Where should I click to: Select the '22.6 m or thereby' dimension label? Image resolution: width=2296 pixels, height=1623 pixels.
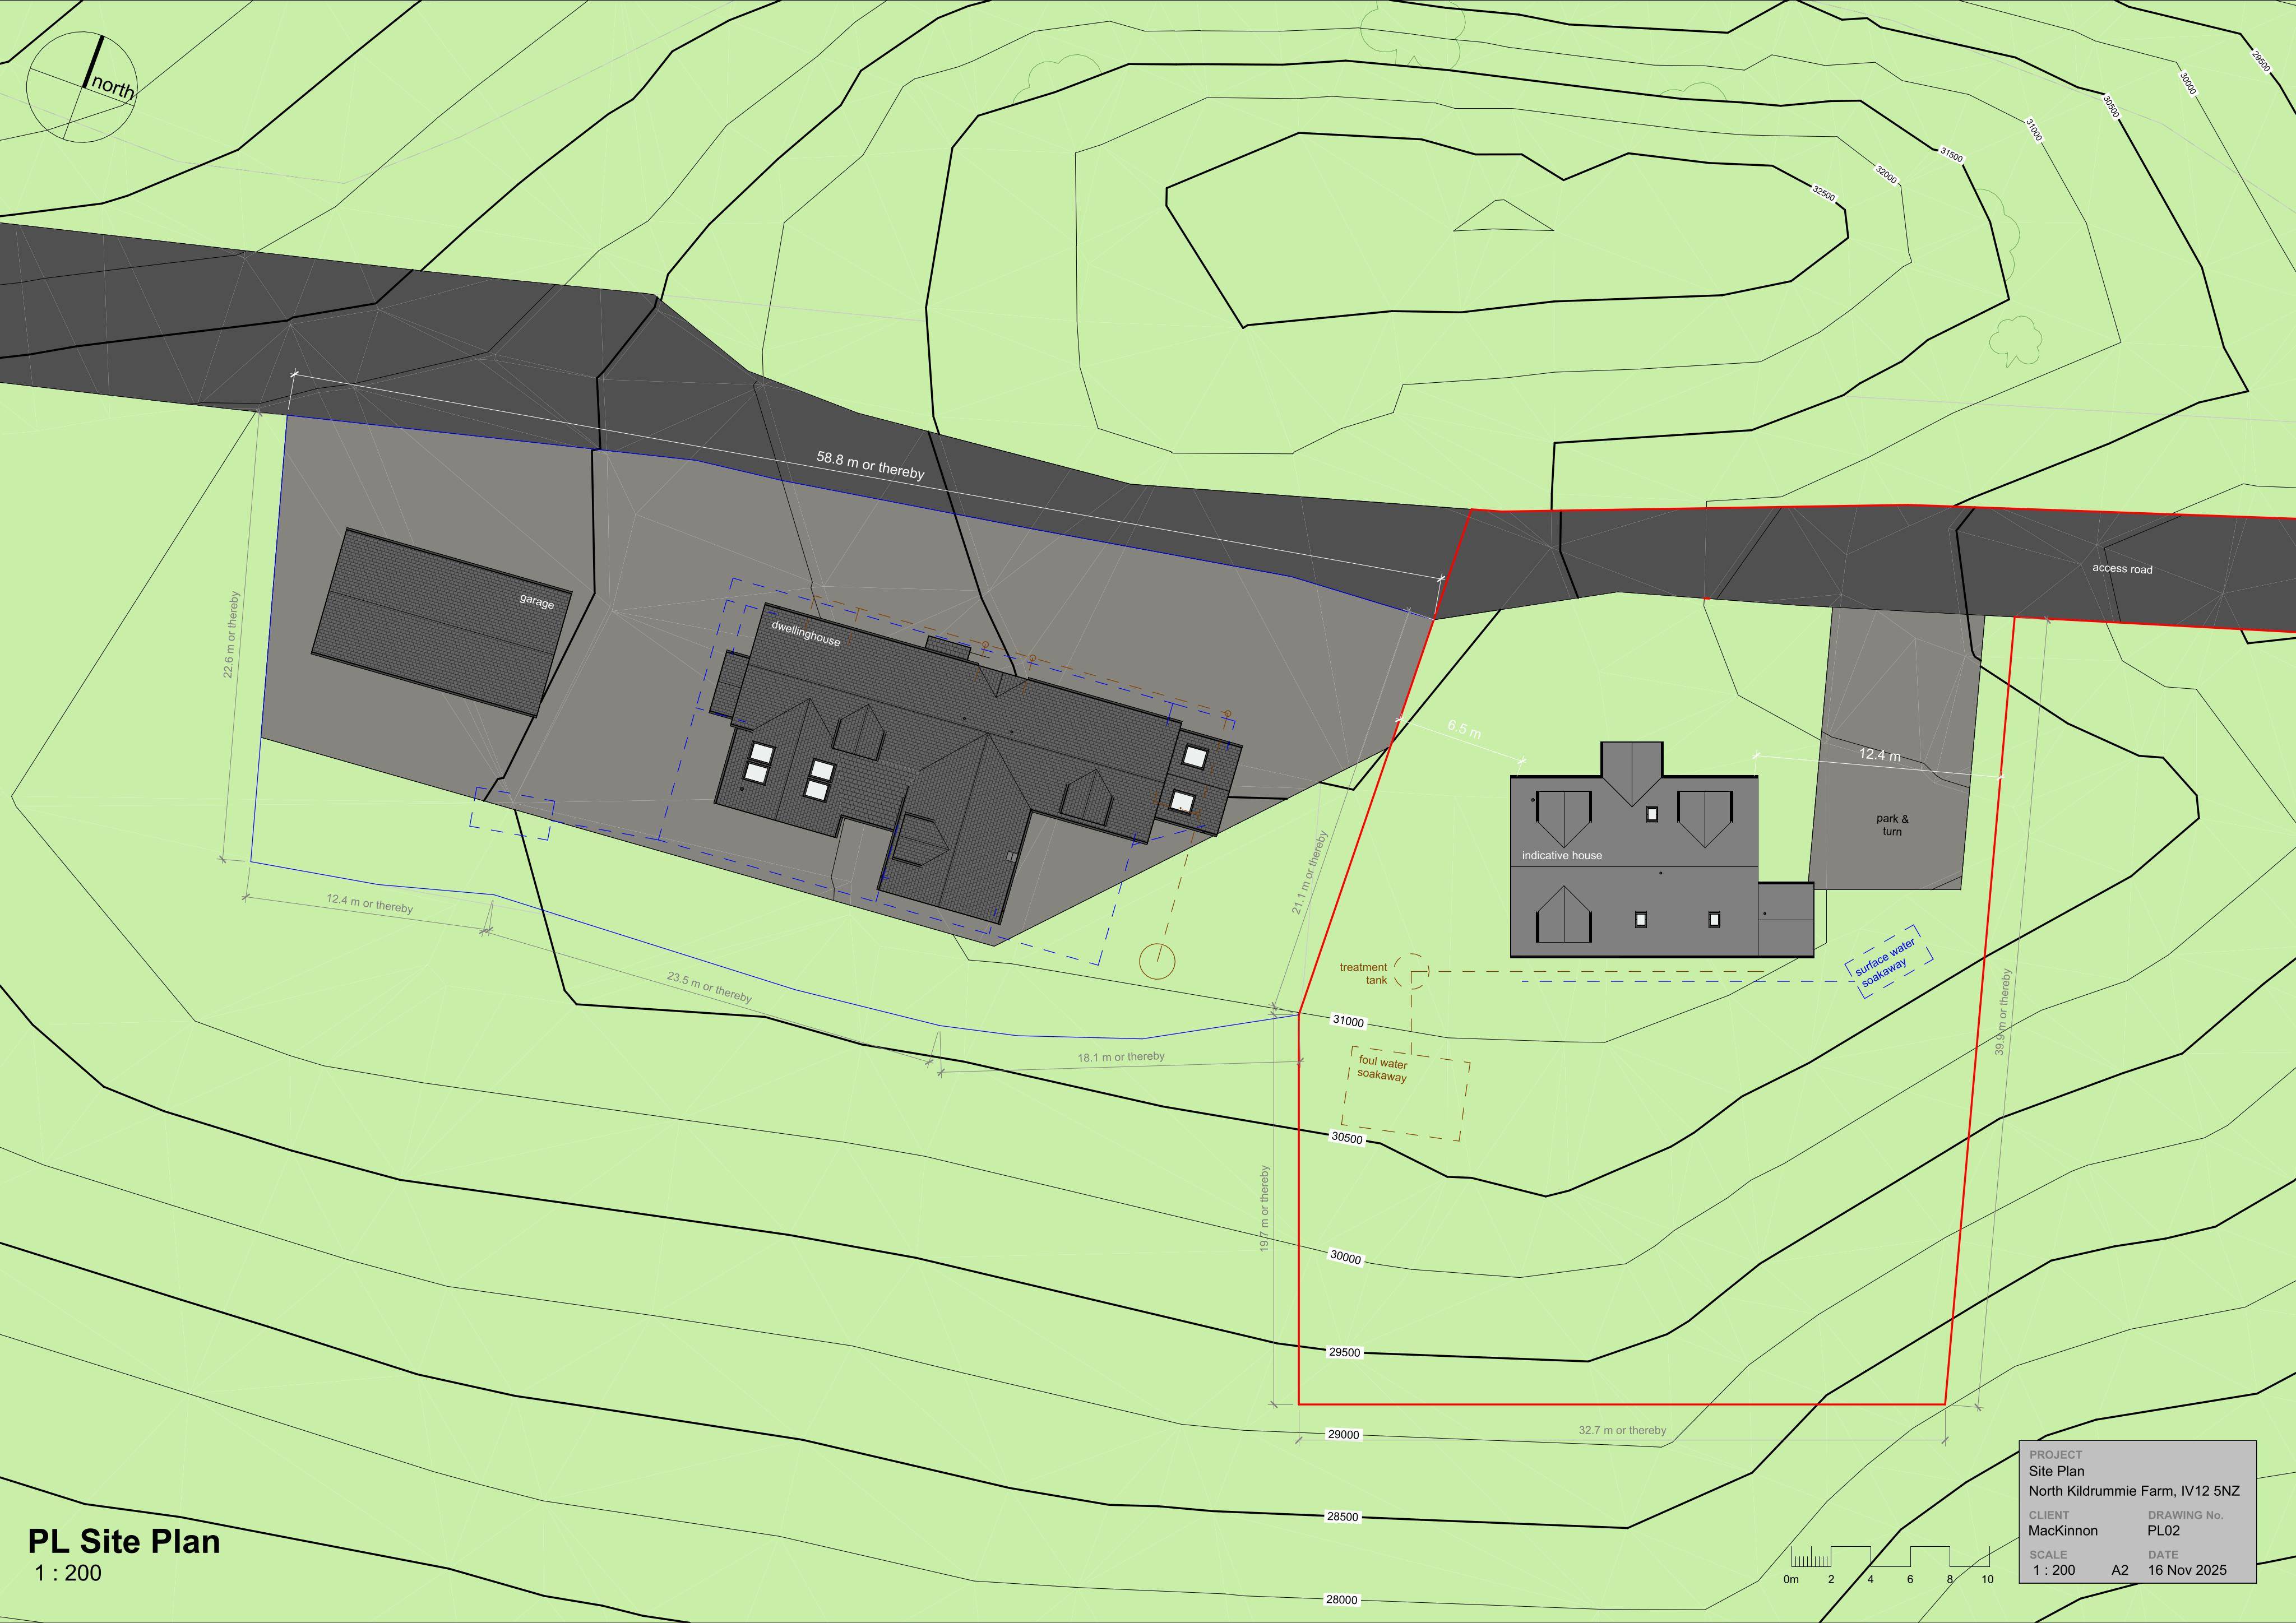coord(231,635)
